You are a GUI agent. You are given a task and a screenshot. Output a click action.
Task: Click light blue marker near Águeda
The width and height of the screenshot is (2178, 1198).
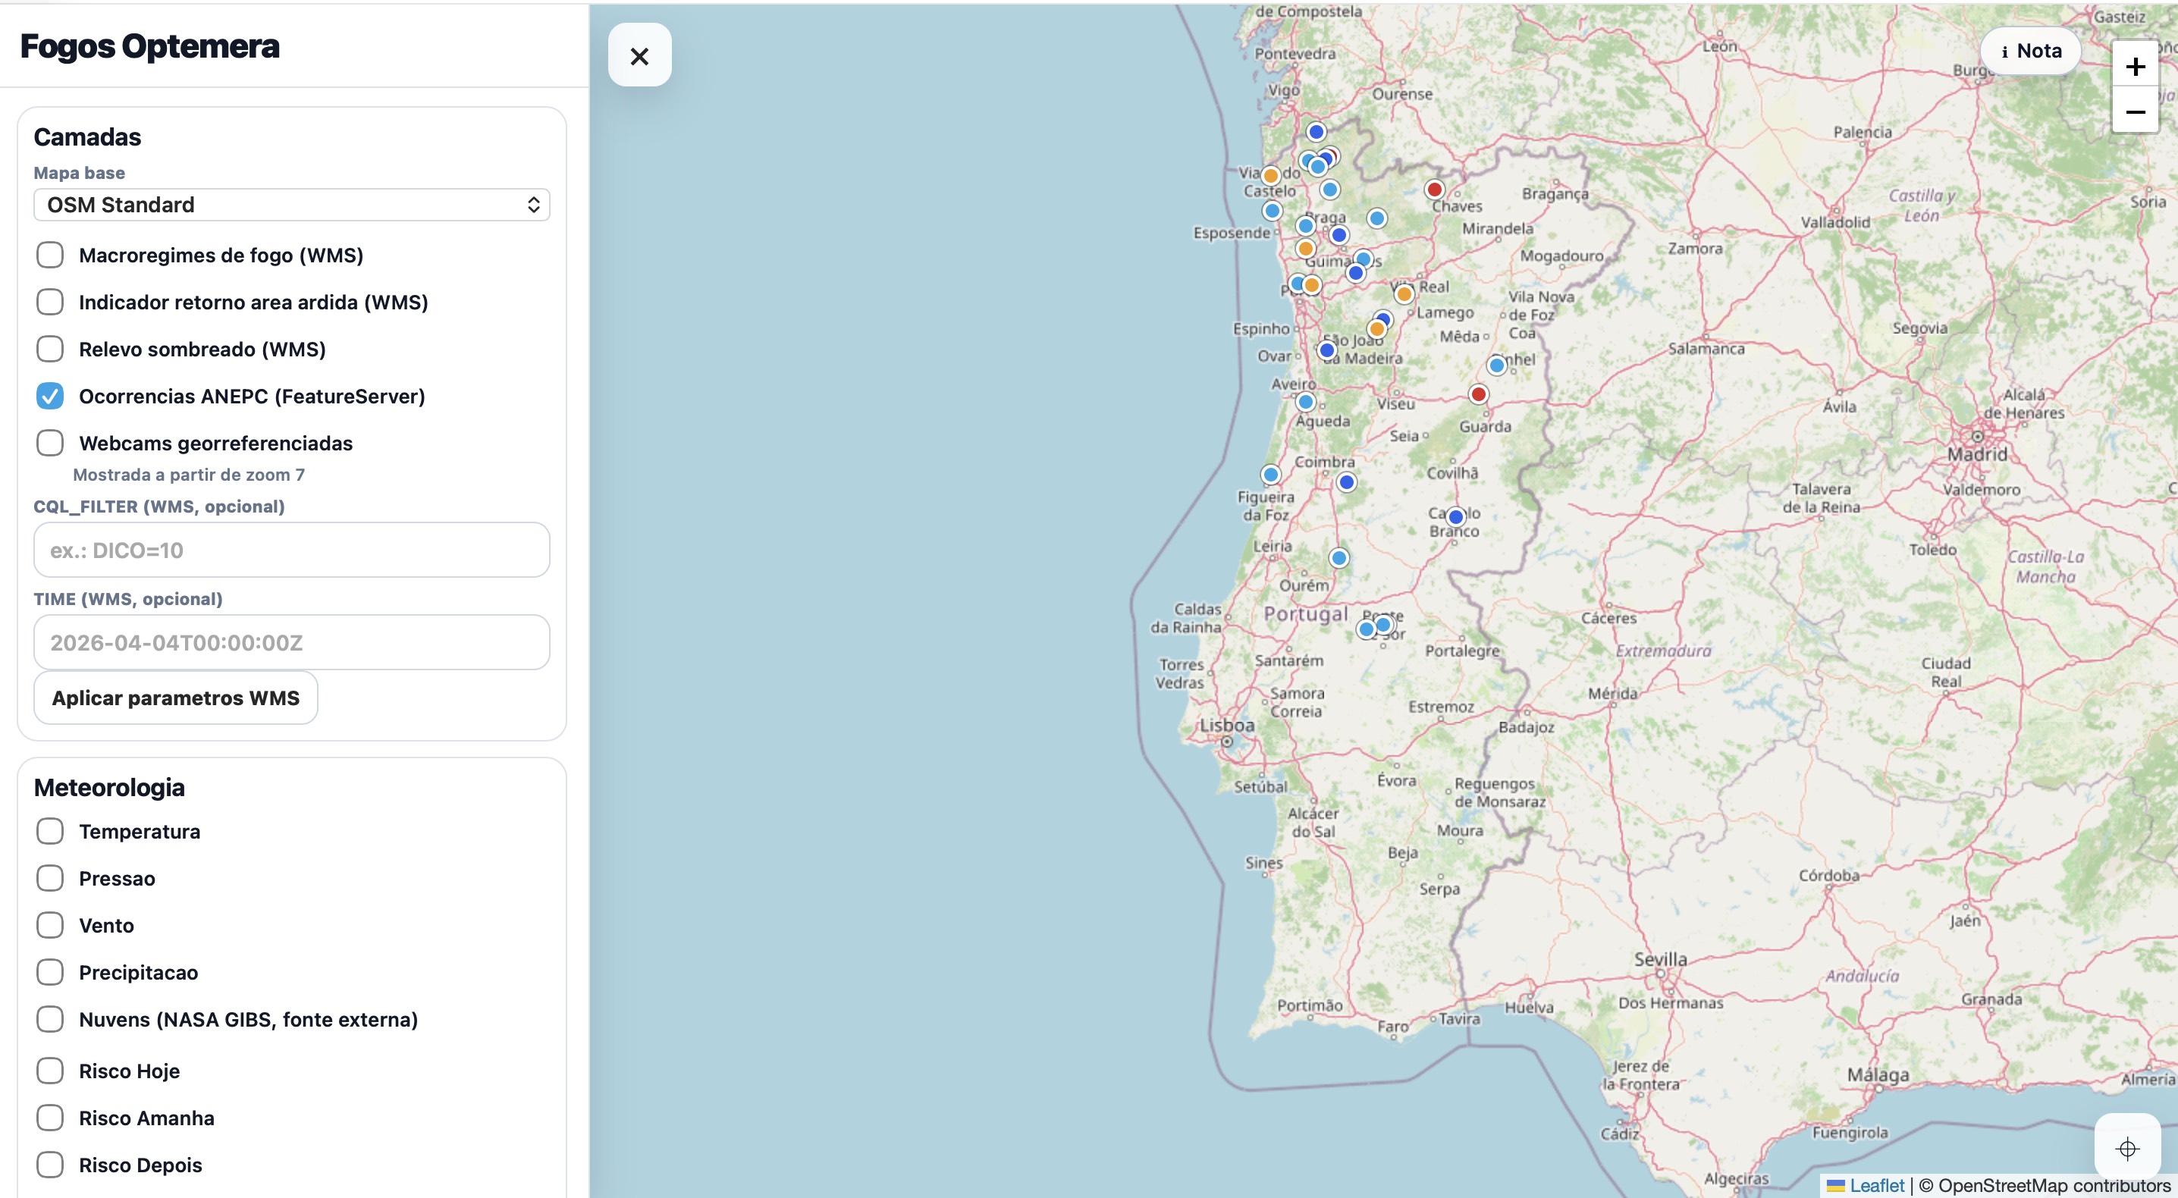click(x=1305, y=403)
